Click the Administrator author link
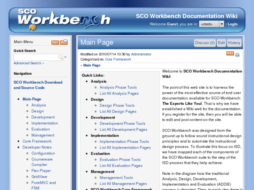The image size is (254, 190). (x=141, y=54)
